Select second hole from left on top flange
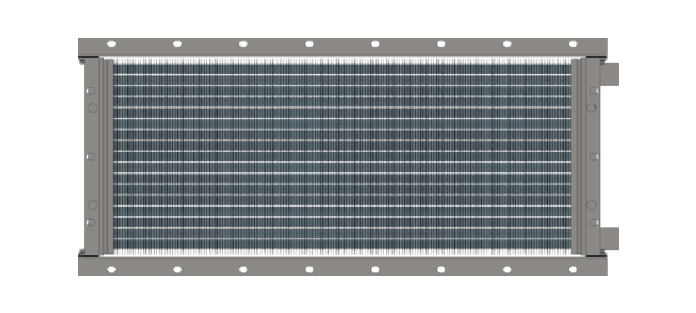This screenshot has height=313, width=696. point(177,43)
